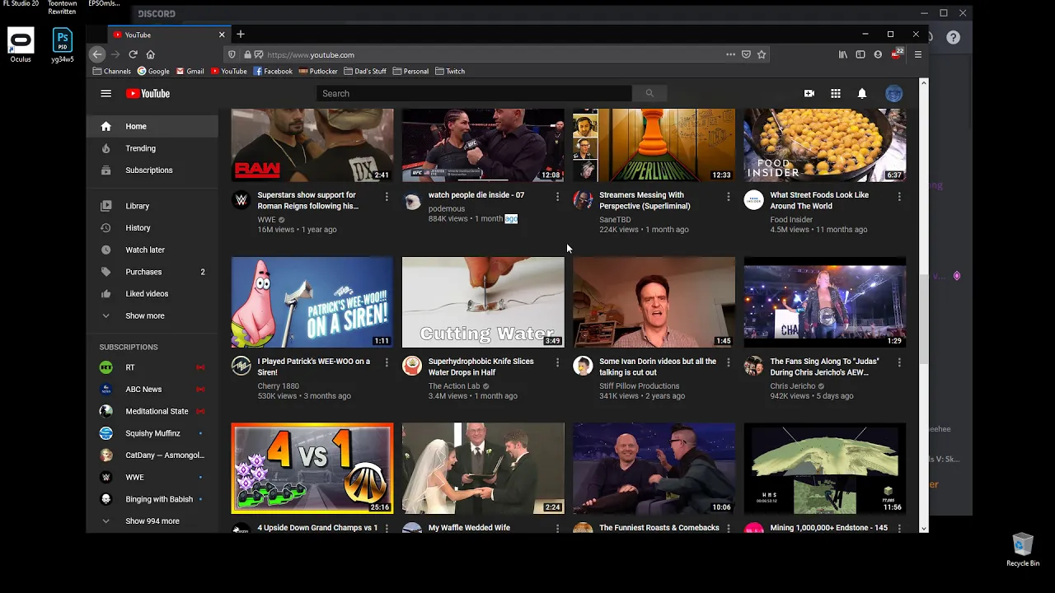Open the Recycle Bin on the desktop
The image size is (1055, 593).
(1023, 550)
